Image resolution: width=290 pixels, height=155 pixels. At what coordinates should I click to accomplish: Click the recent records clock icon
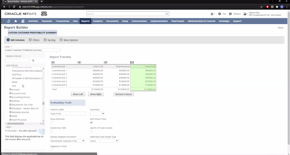coord(8,21)
